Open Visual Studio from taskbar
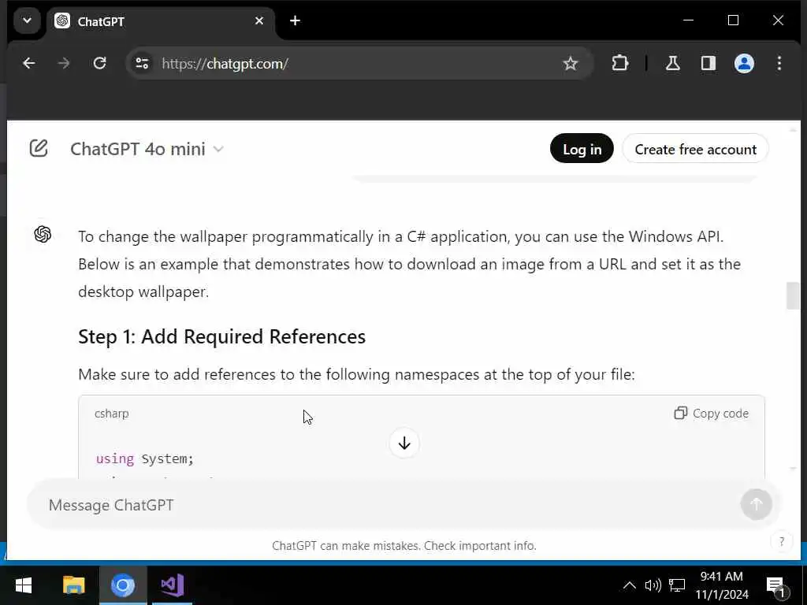This screenshot has height=605, width=807. (x=173, y=585)
